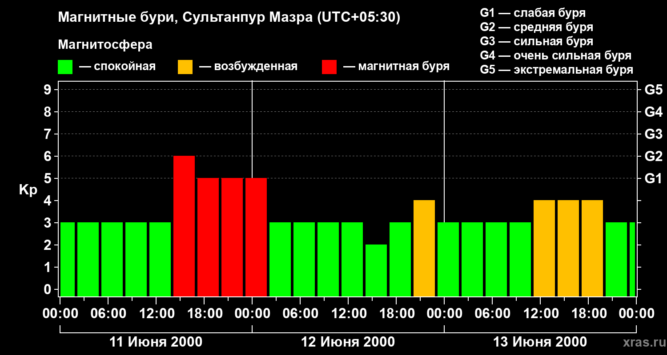Click the G5 label on the right axis
Screen dimensions: 667x355
click(x=654, y=90)
